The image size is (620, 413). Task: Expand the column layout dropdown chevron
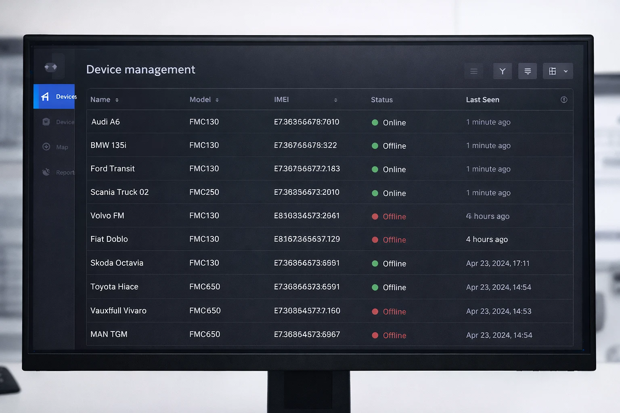click(566, 71)
